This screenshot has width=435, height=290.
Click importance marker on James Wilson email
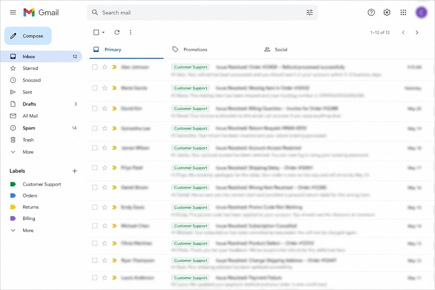point(115,148)
